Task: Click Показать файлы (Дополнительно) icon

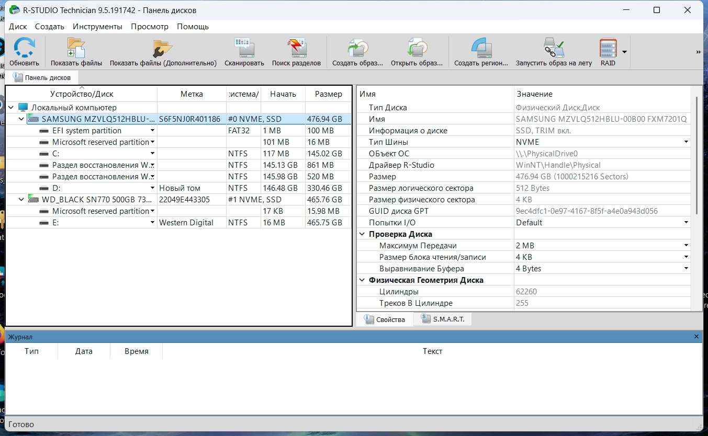Action: 163,49
